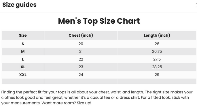
Task: Select the Size column header
Action: (23, 35)
